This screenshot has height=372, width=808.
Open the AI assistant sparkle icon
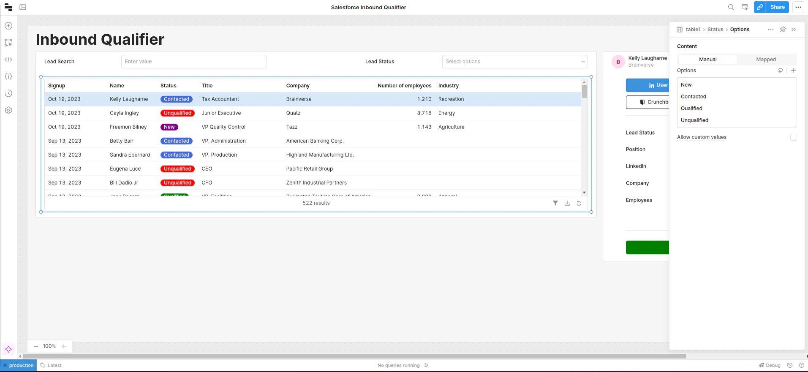click(x=8, y=349)
